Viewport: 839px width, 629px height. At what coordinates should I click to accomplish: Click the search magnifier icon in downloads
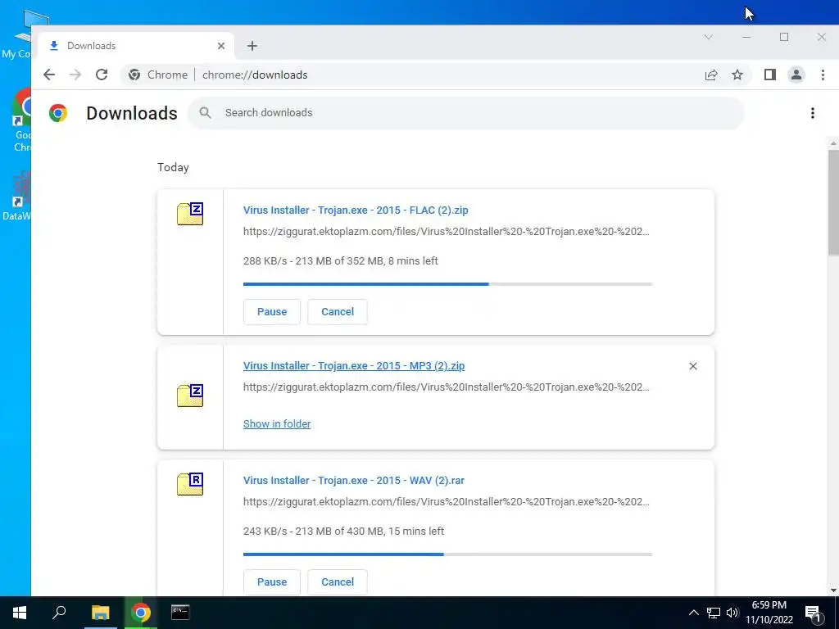[x=205, y=113]
